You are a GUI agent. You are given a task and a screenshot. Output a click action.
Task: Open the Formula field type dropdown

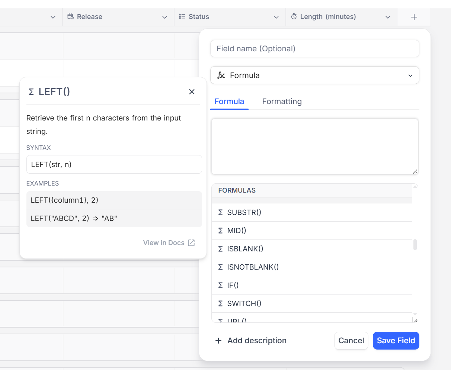(x=410, y=75)
